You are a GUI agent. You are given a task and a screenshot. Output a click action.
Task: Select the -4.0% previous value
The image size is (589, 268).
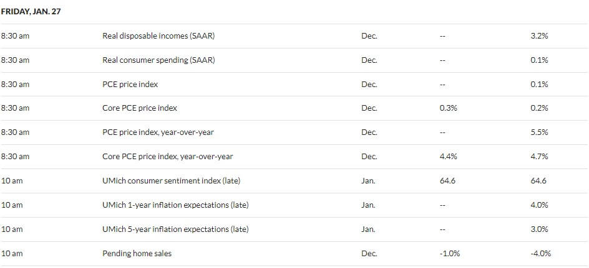540,254
